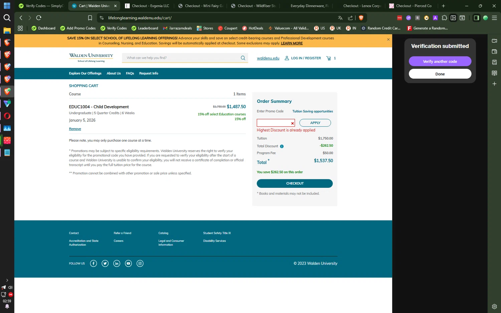
Task: Open Add Promo Codes bookmark
Action: coord(78,28)
